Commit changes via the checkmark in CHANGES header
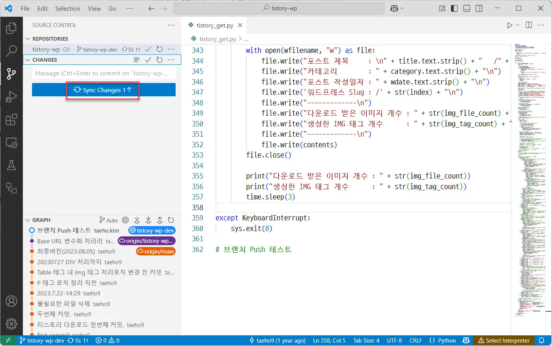 (x=148, y=60)
